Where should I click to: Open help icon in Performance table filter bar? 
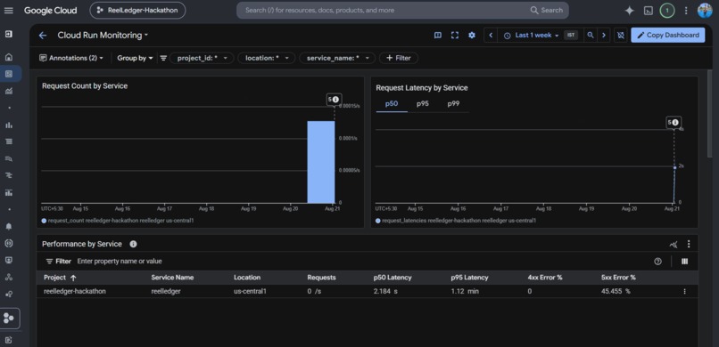tap(658, 262)
